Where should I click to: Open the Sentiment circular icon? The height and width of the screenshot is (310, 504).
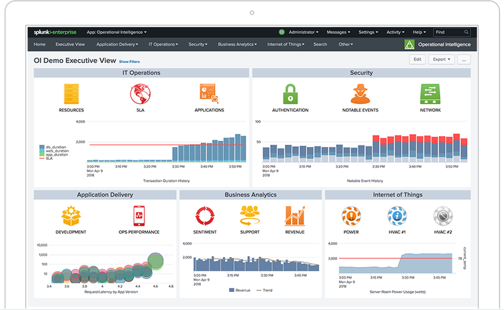(x=204, y=216)
